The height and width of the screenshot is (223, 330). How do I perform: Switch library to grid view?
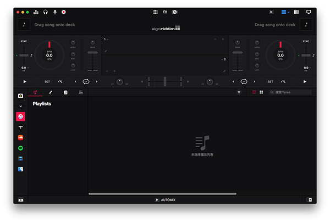261,92
